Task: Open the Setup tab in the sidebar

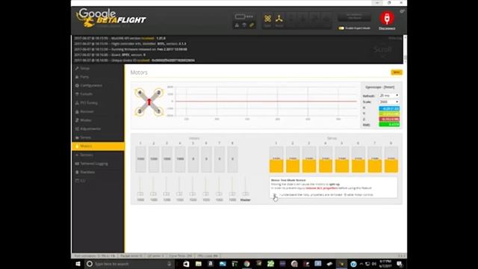Action: pos(98,68)
